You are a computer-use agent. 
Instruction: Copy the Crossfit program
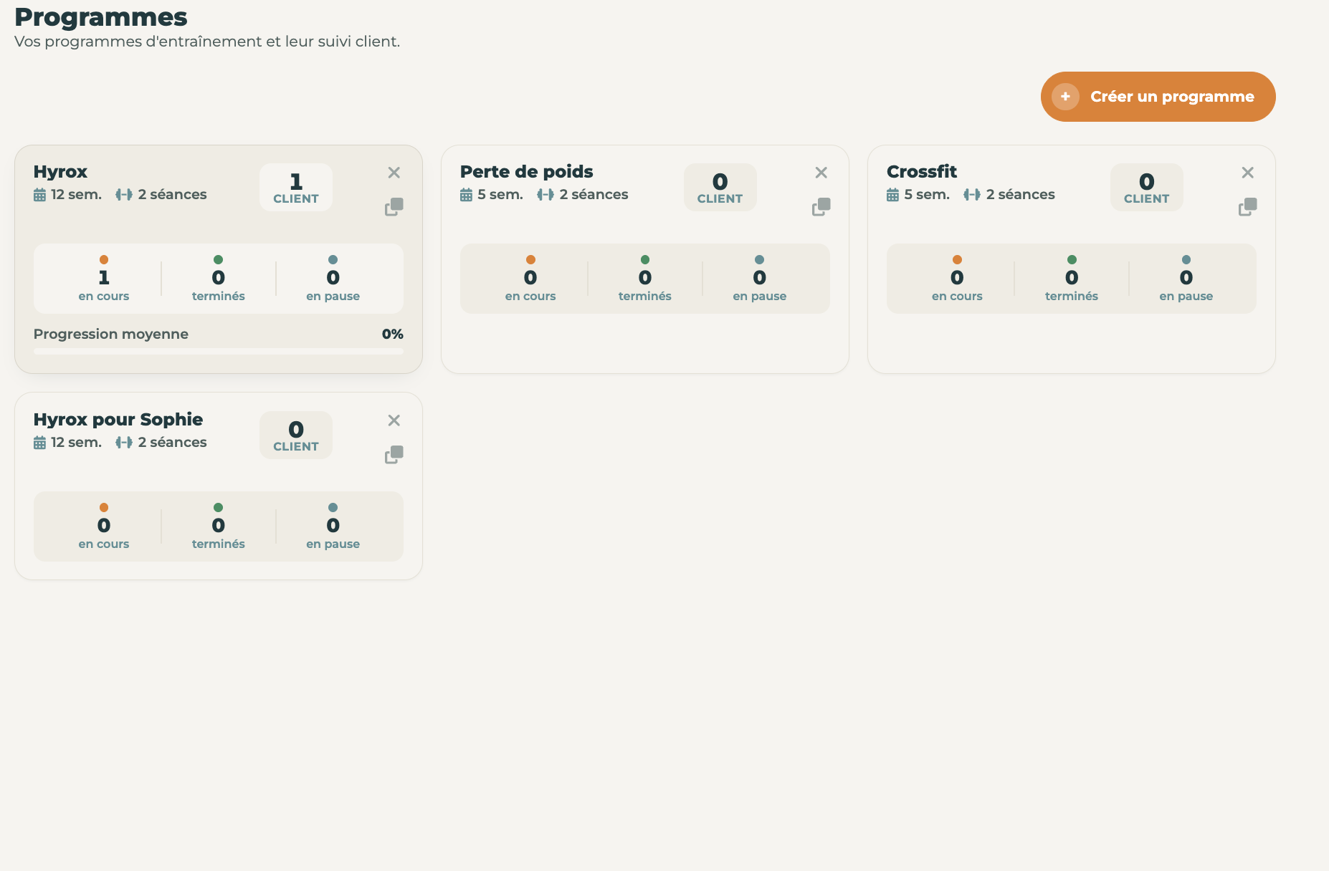[x=1247, y=207]
